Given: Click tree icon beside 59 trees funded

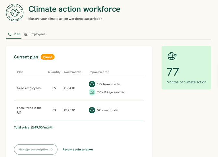Looking at the screenshot, I should (92, 110).
